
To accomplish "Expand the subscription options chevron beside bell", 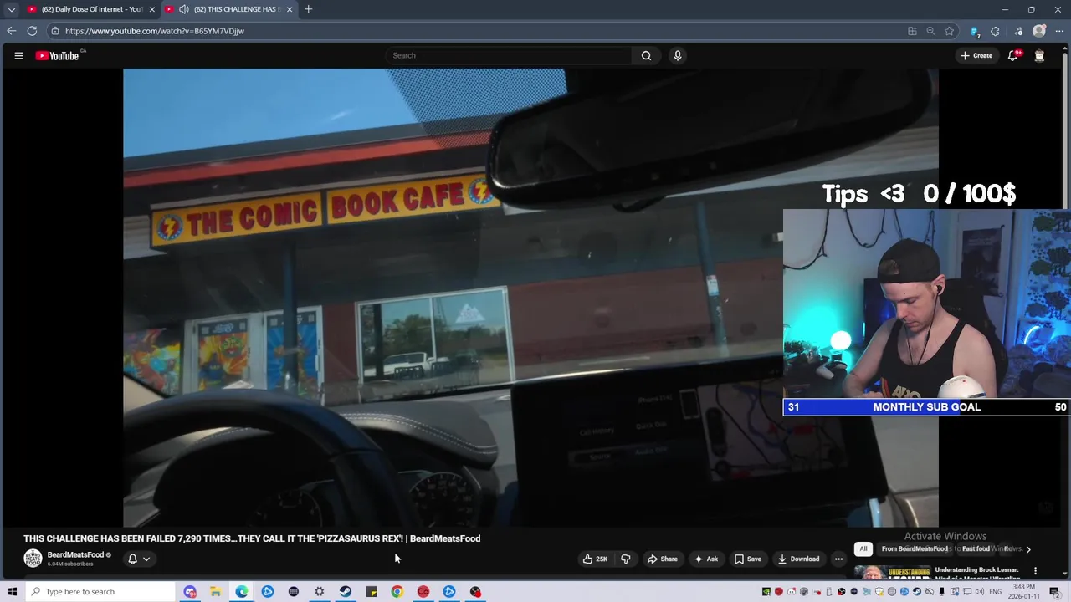I will tap(146, 559).
